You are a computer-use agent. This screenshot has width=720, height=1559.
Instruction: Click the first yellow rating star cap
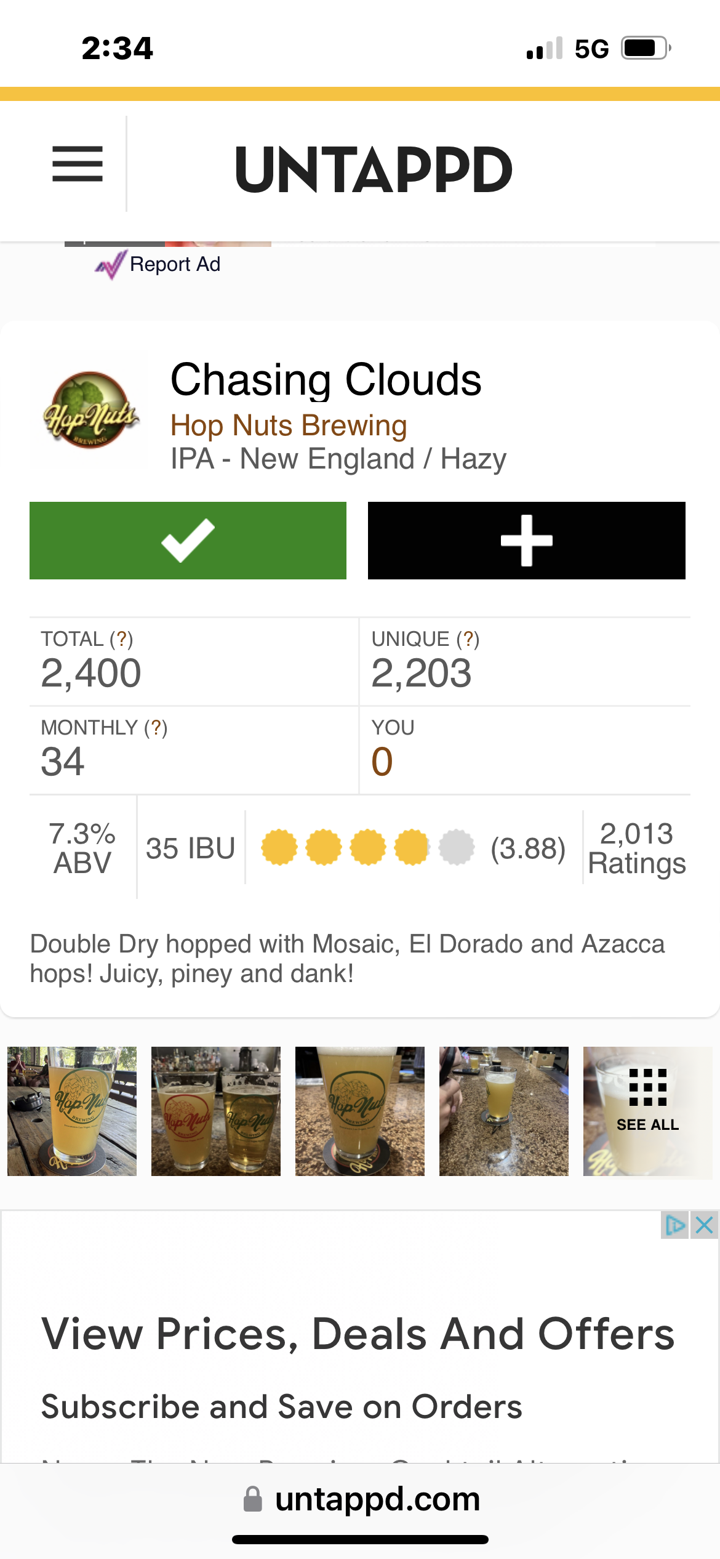tap(279, 847)
